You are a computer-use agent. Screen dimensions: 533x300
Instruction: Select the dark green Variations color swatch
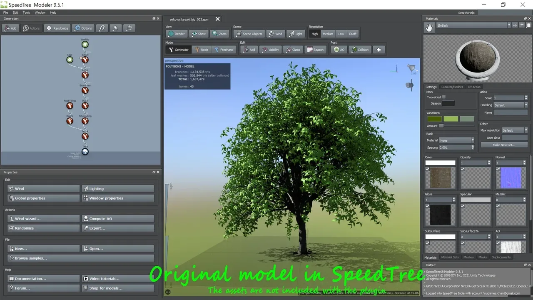pos(434,119)
